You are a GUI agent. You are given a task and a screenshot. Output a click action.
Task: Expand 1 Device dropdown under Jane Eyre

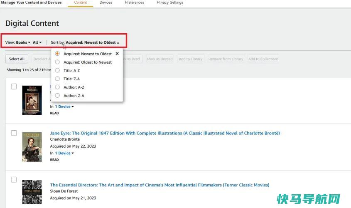[64, 154]
